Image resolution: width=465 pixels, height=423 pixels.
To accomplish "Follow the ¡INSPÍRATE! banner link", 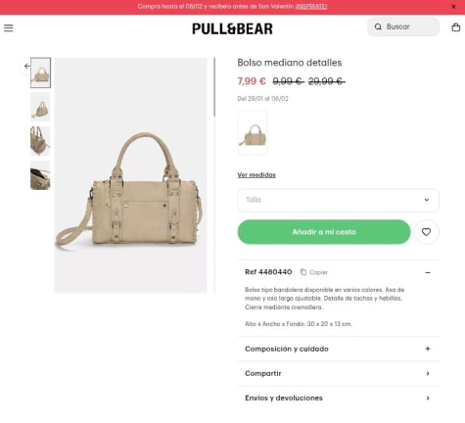I will coord(311,7).
